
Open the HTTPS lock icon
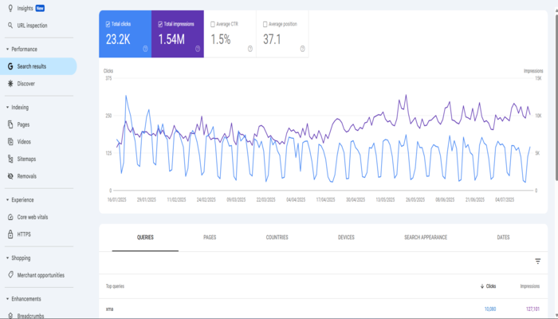pyautogui.click(x=10, y=234)
